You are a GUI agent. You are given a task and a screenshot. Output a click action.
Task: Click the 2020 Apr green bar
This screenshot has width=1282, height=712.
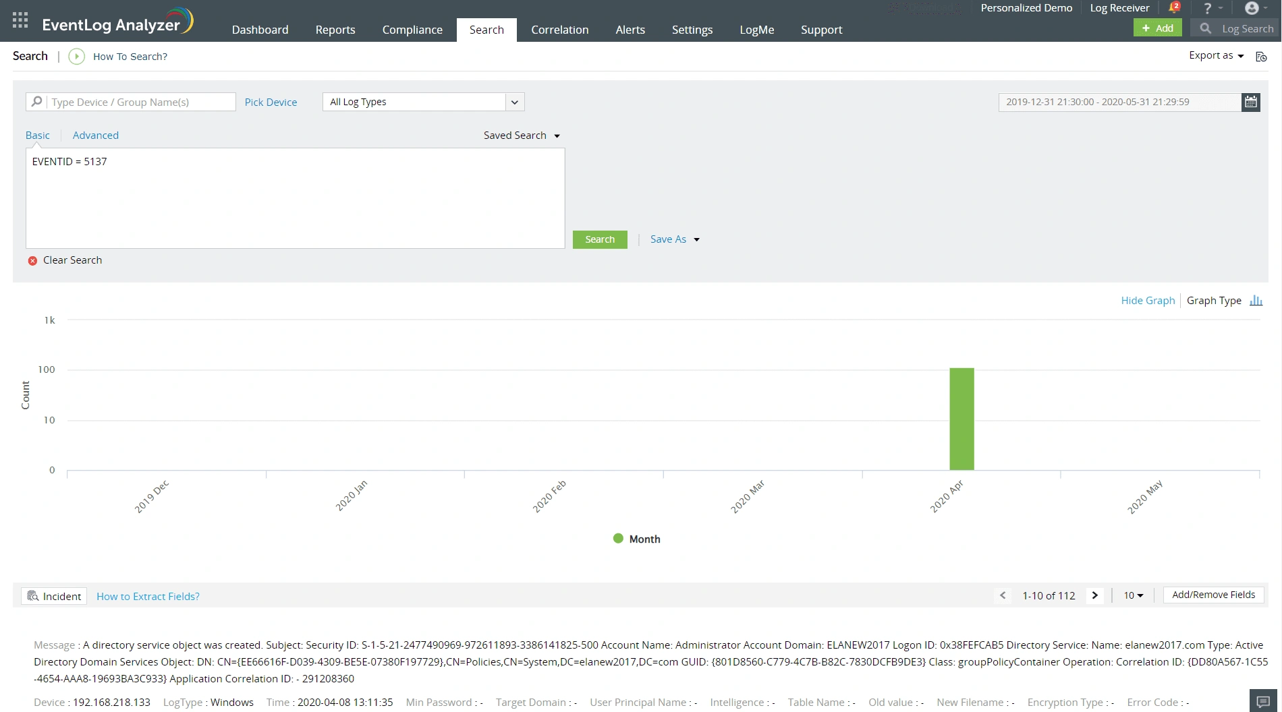(x=961, y=419)
